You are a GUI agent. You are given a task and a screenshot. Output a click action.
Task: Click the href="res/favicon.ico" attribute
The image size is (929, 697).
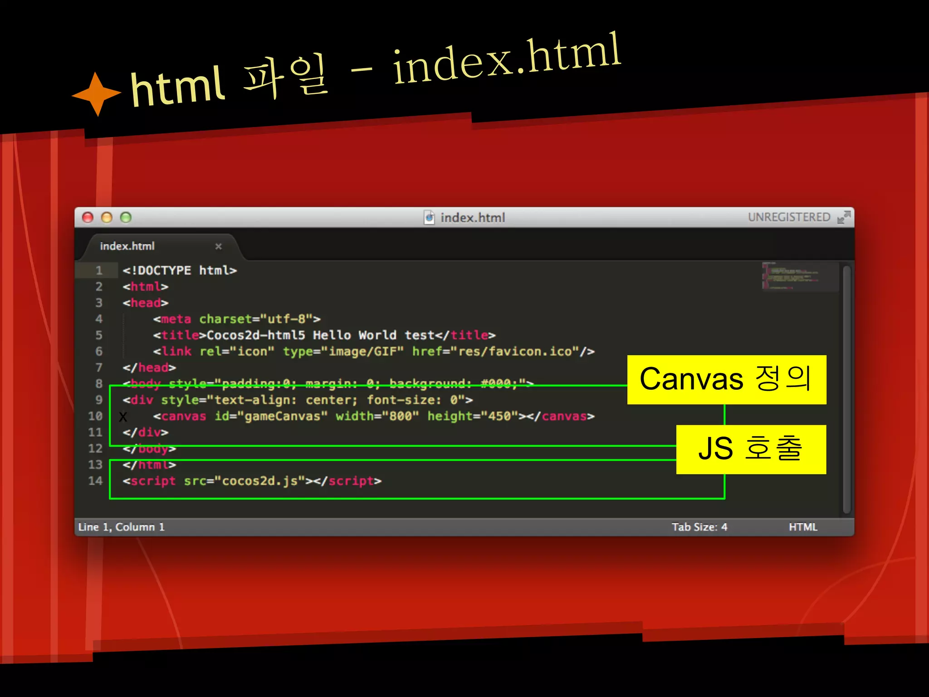tap(496, 352)
